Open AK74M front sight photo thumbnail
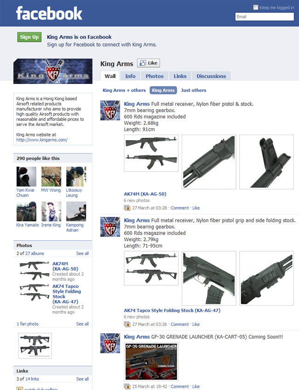 point(266,162)
